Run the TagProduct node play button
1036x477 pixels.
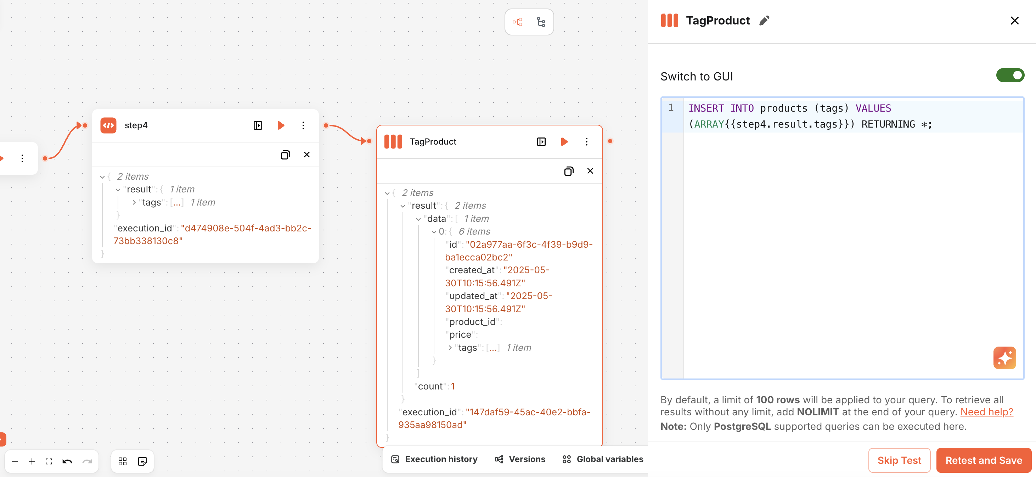[x=564, y=141]
